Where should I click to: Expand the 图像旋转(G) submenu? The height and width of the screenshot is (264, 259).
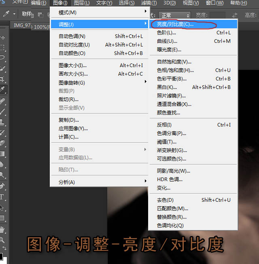pos(100,82)
